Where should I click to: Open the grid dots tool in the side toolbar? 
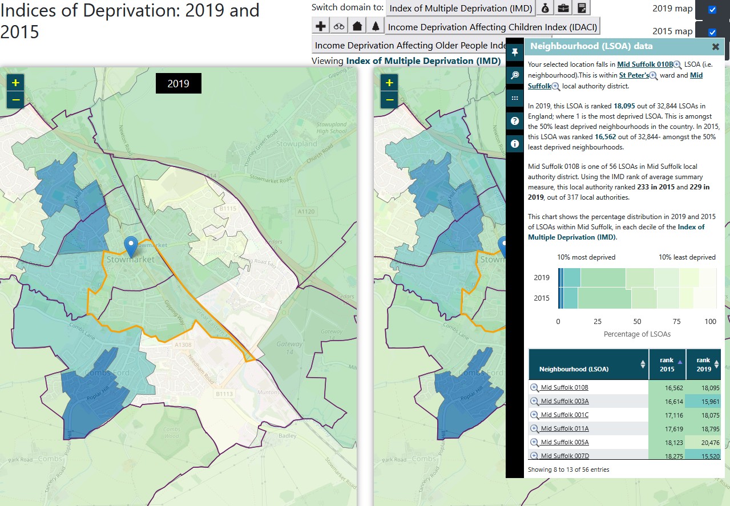[515, 98]
